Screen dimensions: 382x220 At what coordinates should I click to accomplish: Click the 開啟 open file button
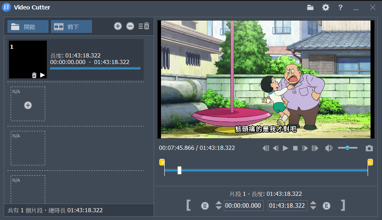coord(28,27)
